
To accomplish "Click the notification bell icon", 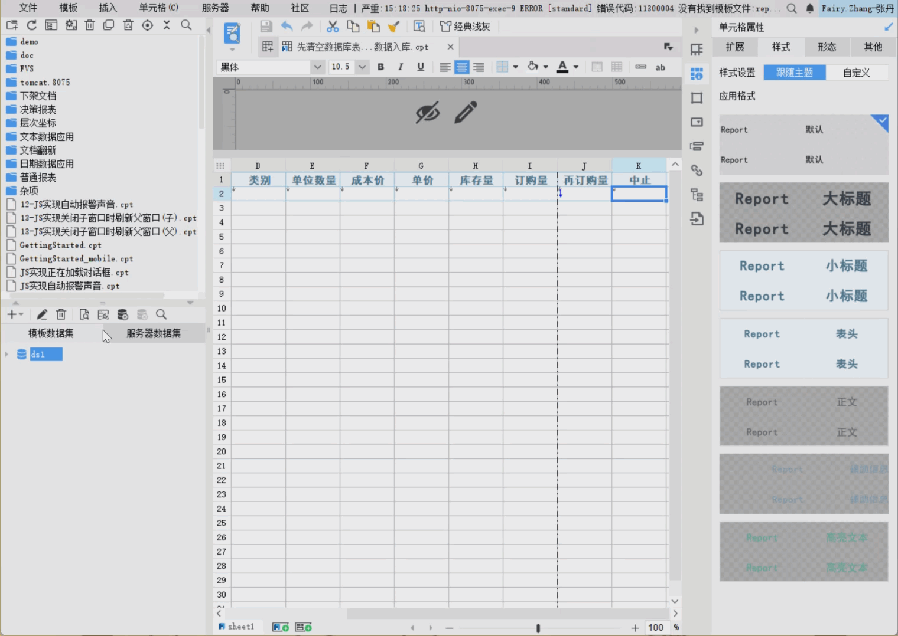I will click(810, 8).
